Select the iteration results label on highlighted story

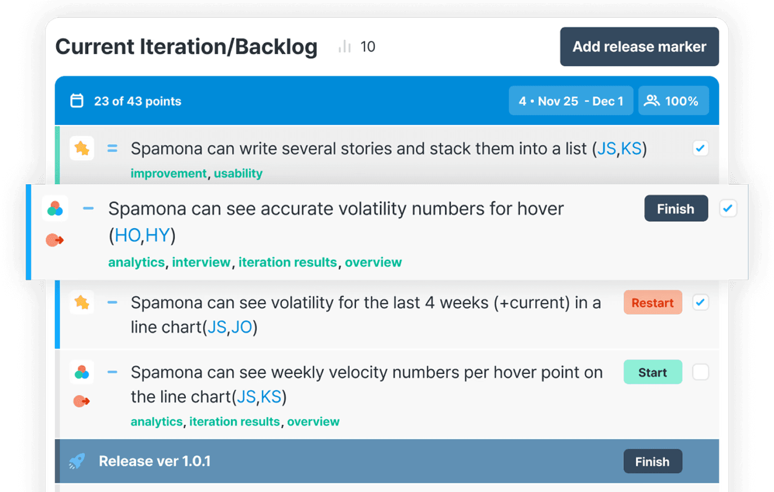pos(288,262)
